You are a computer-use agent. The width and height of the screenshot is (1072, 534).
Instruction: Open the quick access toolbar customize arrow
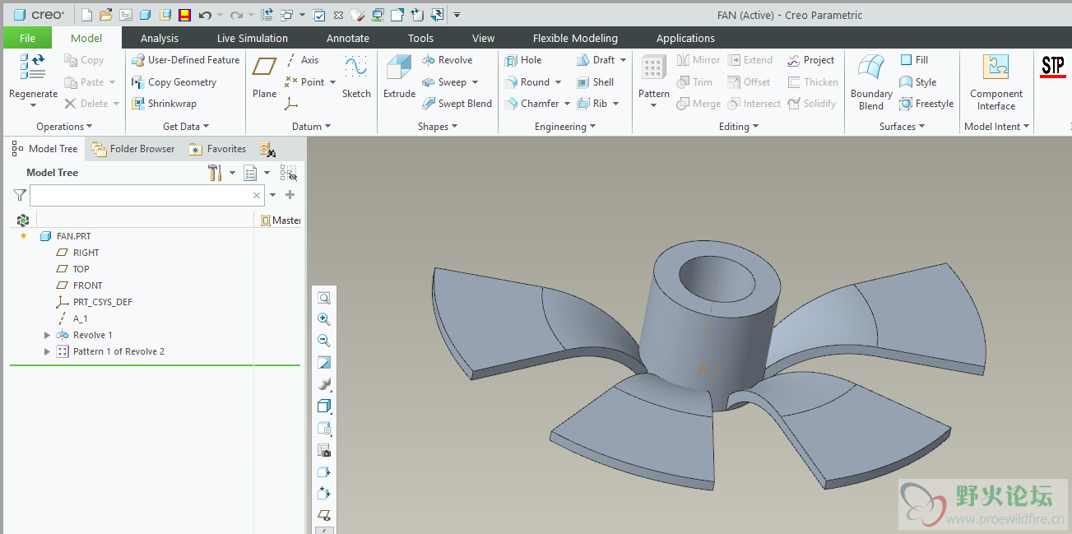coord(457,15)
